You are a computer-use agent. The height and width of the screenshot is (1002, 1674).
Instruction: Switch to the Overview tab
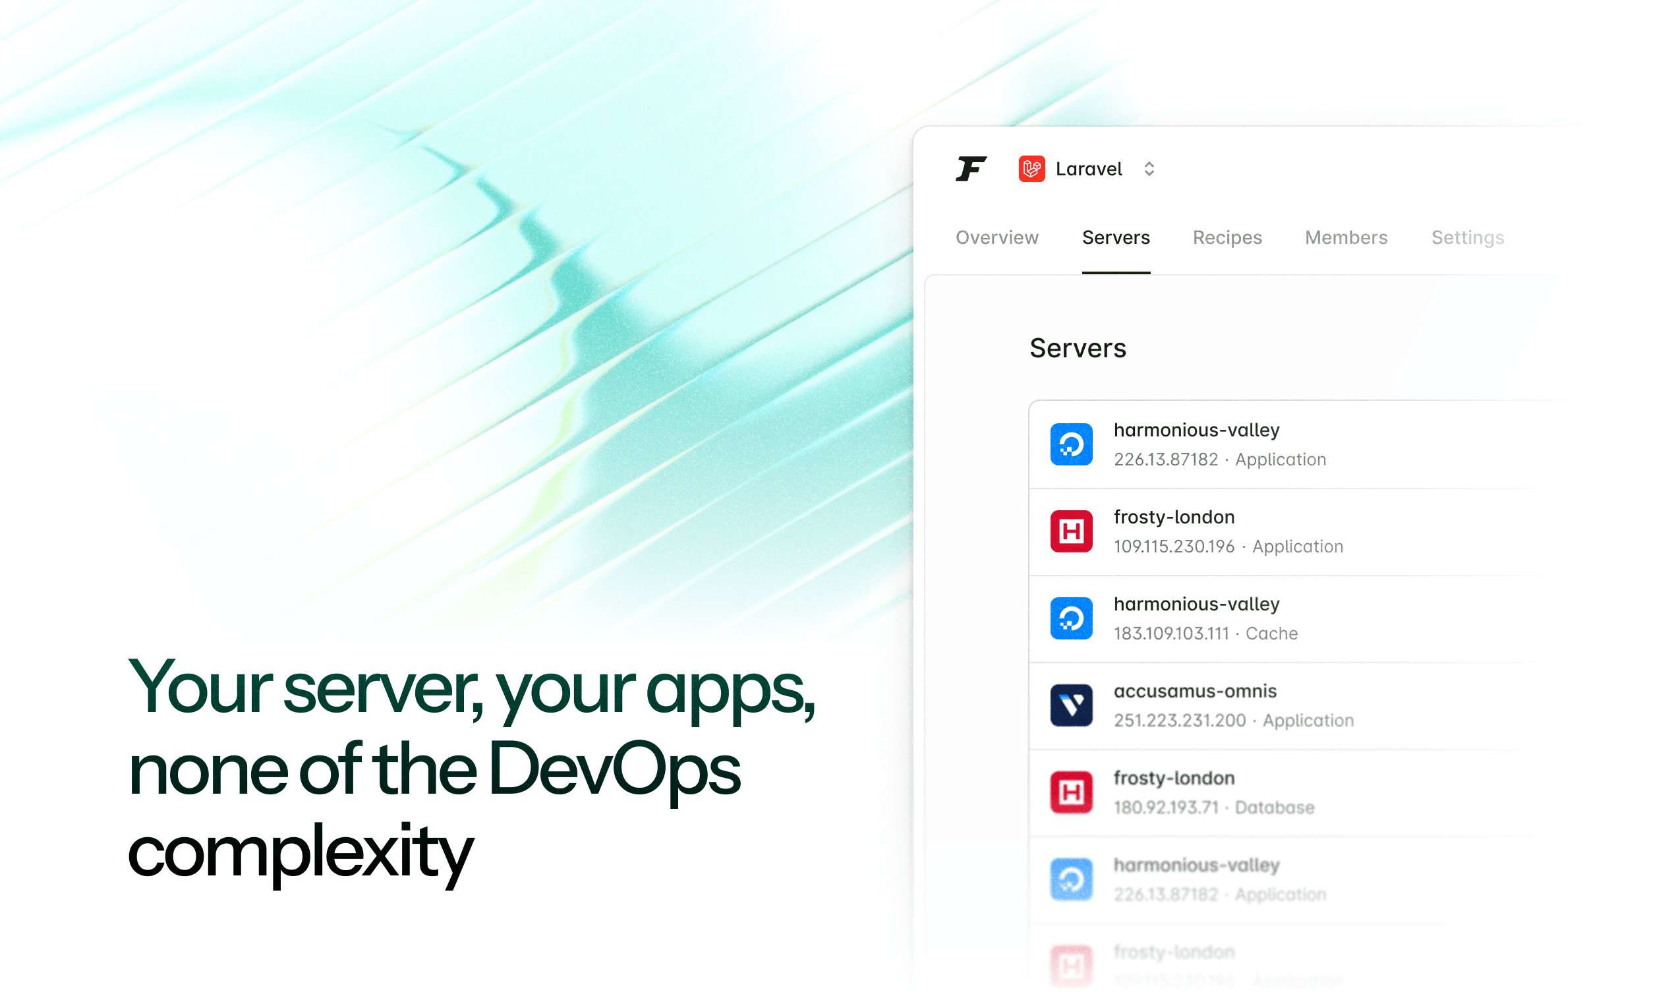[996, 238]
